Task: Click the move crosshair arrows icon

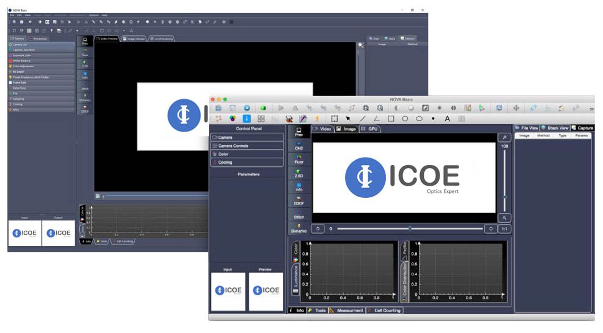Action: point(516,108)
